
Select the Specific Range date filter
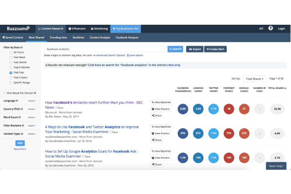[11, 83]
